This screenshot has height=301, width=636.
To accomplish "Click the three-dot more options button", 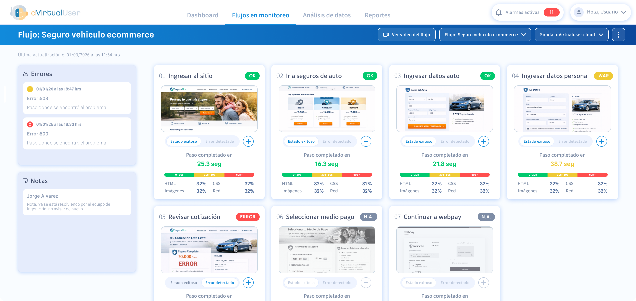I will (618, 35).
